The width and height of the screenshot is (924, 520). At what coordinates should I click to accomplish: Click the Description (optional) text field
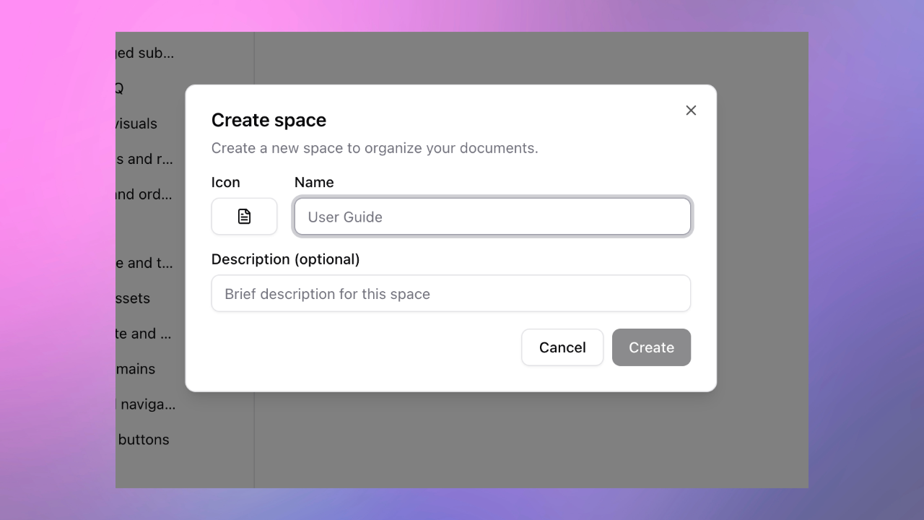(x=450, y=294)
